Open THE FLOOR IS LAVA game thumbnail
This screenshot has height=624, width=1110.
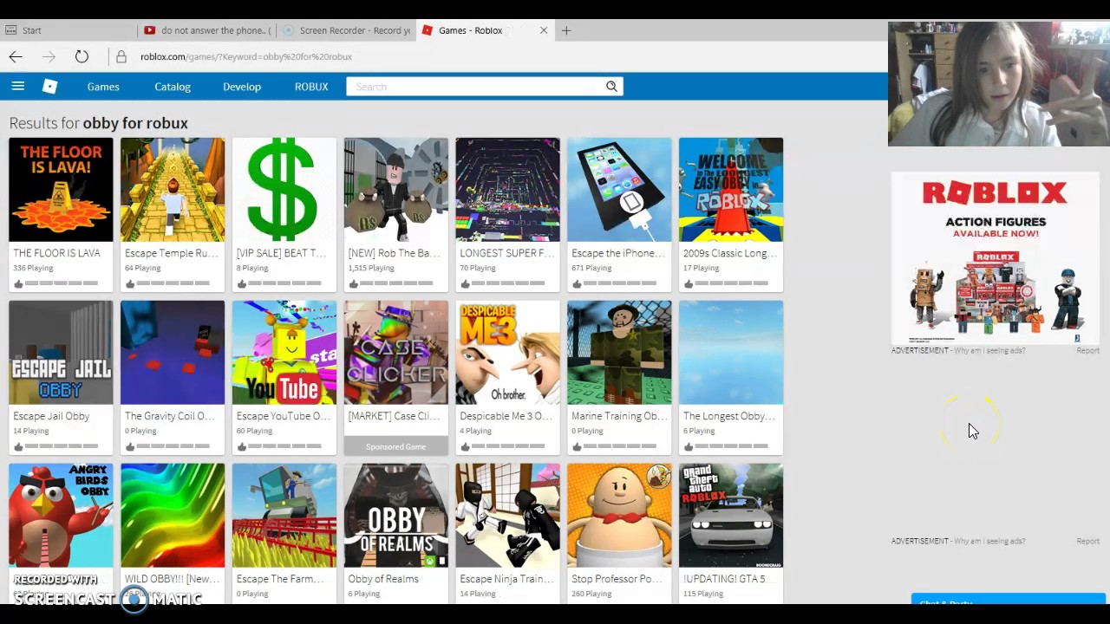[61, 190]
